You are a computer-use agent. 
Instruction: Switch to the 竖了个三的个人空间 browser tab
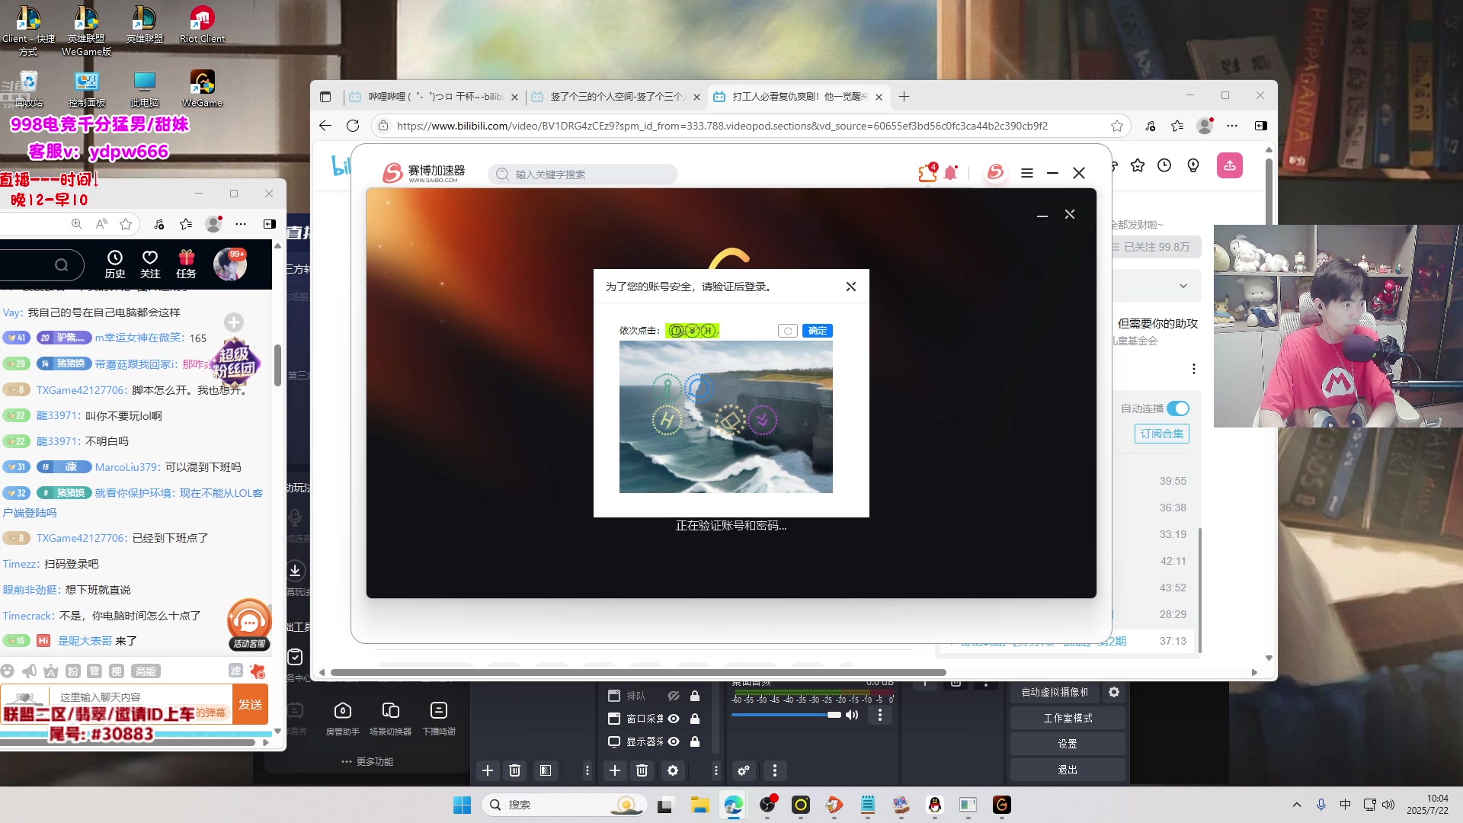point(616,97)
